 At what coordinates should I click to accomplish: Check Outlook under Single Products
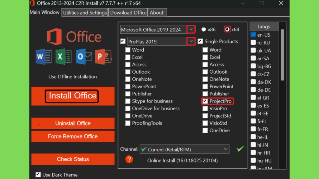pyautogui.click(x=205, y=72)
